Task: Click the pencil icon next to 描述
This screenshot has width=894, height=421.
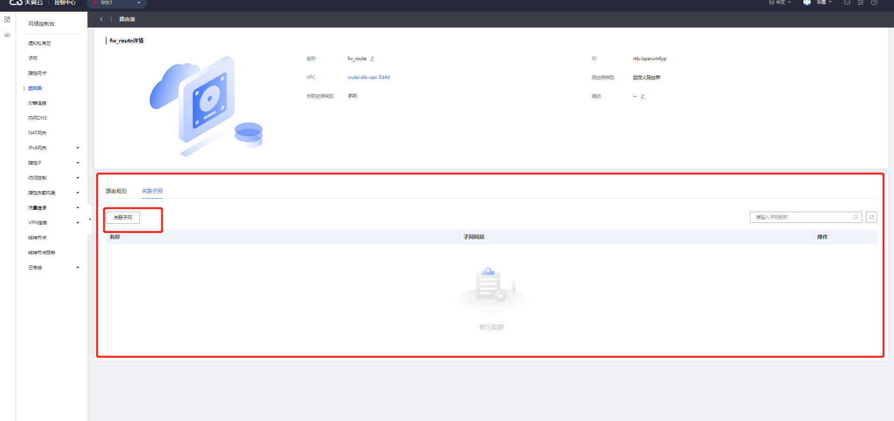Action: point(643,96)
